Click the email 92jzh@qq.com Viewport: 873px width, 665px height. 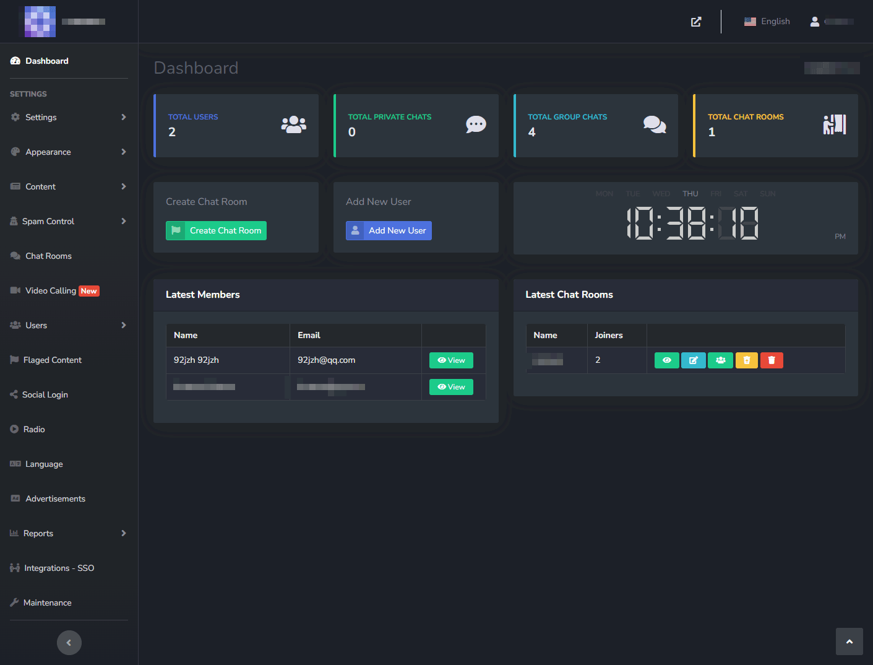[326, 360]
